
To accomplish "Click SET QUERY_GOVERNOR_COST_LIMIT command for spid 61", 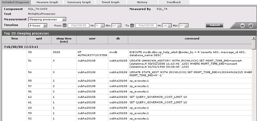I will point(158,102).
